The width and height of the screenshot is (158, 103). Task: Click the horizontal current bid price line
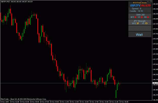click(x=76, y=83)
